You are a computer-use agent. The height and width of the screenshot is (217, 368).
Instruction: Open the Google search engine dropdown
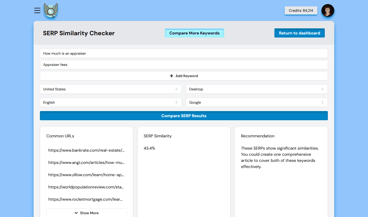point(257,102)
